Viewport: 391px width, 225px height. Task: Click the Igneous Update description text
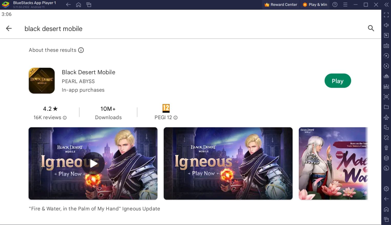click(94, 209)
